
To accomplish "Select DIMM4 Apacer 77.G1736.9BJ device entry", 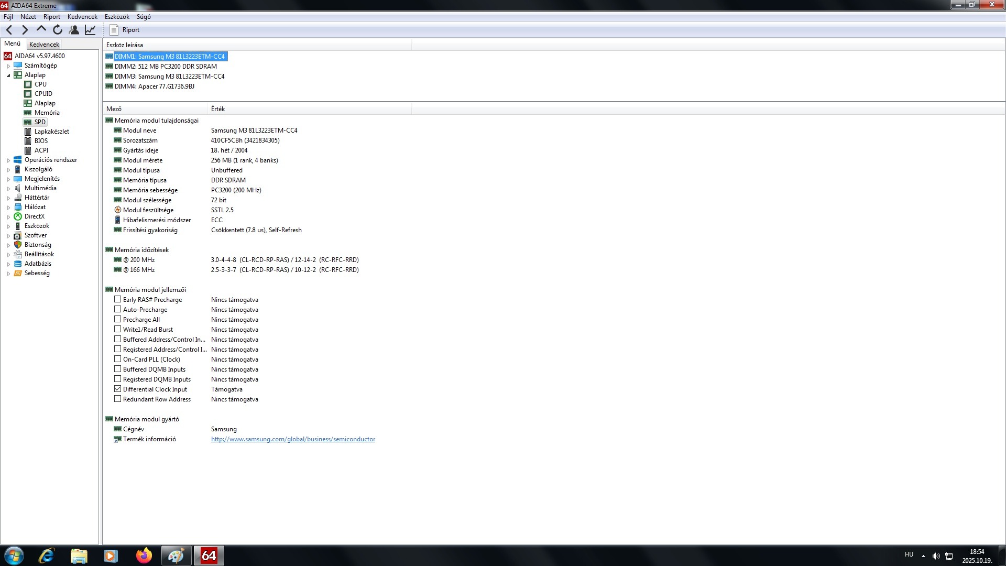I will pos(154,86).
